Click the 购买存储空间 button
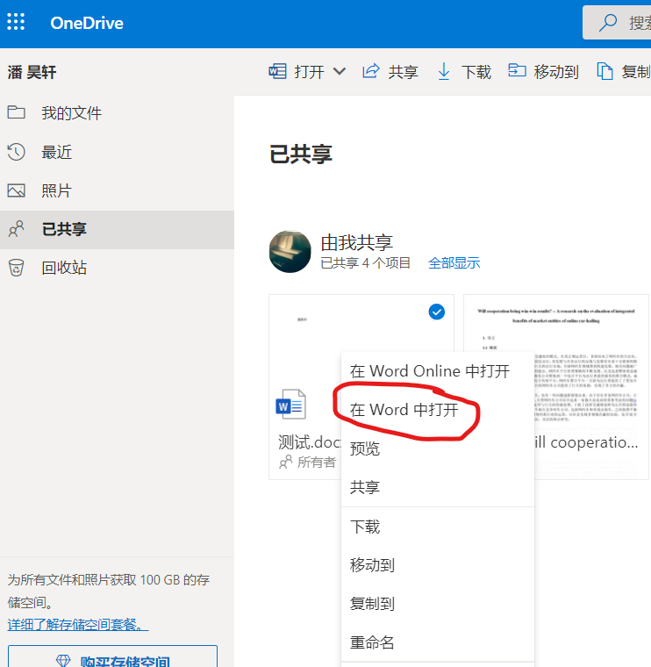 (112, 656)
